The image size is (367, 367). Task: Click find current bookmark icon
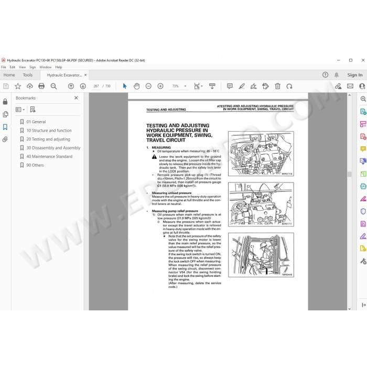click(33, 110)
